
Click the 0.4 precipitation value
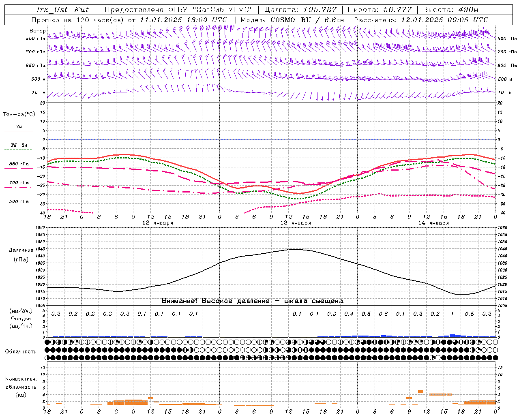(349, 314)
